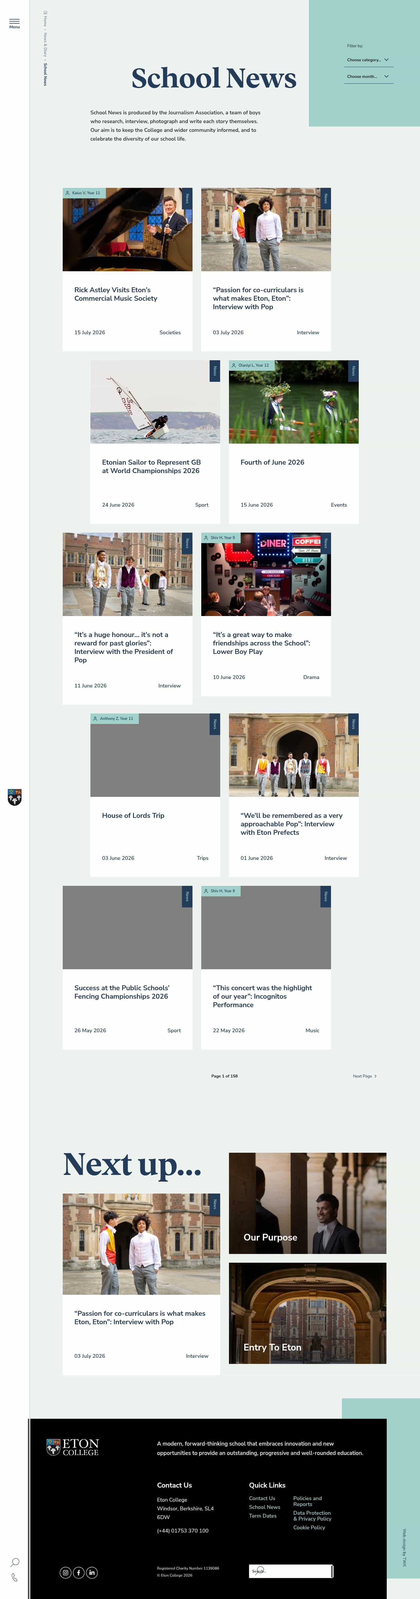Open Interview with the President of Pop
The image size is (420, 1599).
click(x=123, y=648)
